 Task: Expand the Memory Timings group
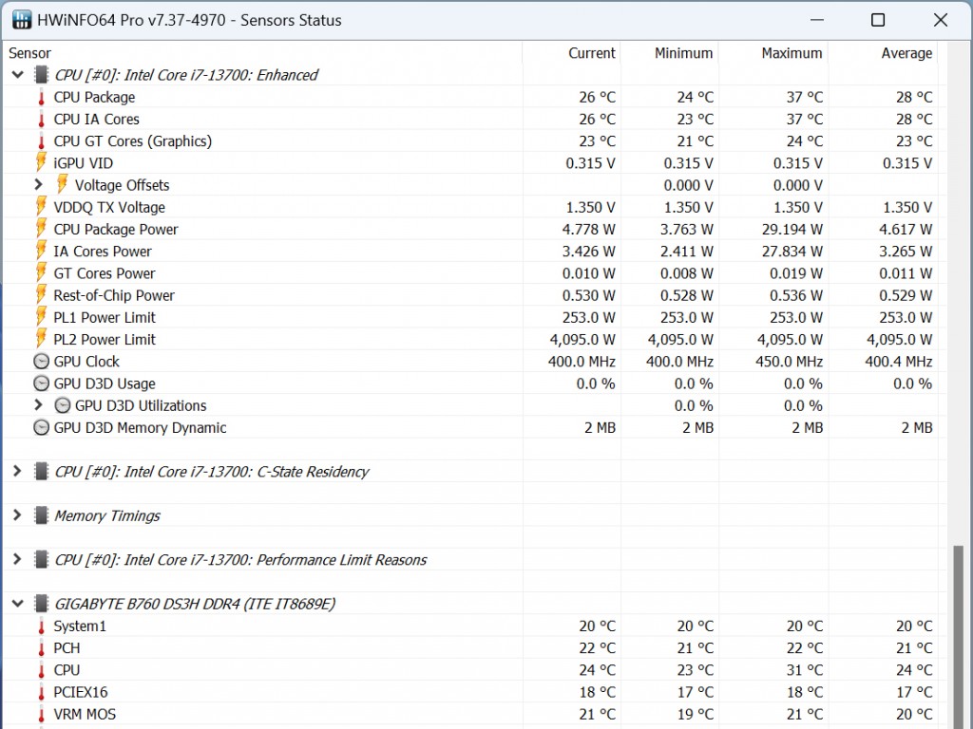pos(17,515)
